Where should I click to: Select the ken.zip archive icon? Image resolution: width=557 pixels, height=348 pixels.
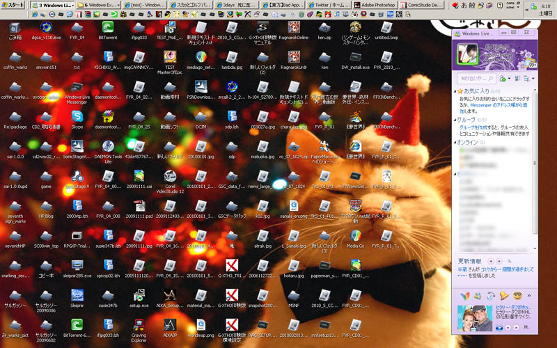click(x=324, y=31)
